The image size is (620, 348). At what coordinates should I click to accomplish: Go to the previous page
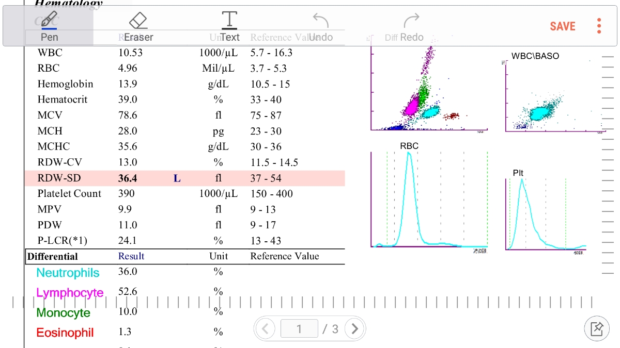click(x=266, y=328)
